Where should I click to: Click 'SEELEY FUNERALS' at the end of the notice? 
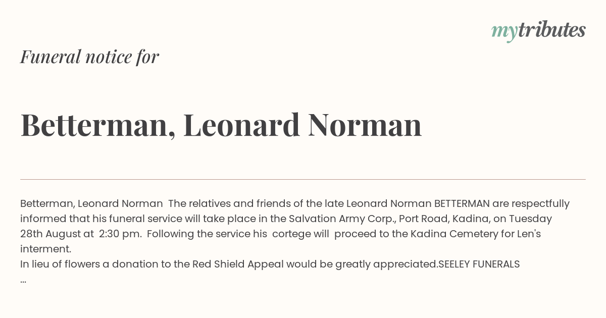[x=479, y=264]
